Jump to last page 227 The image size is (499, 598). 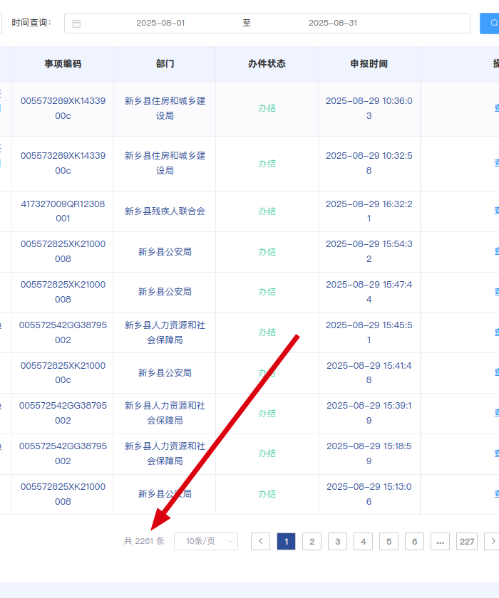467,542
